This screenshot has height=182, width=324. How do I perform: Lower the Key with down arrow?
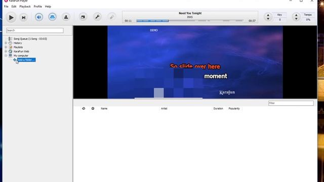click(268, 19)
